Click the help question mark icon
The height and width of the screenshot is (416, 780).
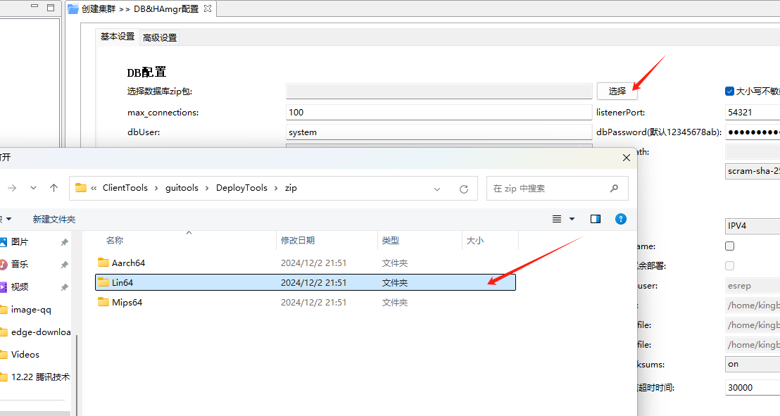coord(620,219)
